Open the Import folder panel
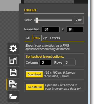This screenshot has width=95, height=104. (x=13, y=96)
